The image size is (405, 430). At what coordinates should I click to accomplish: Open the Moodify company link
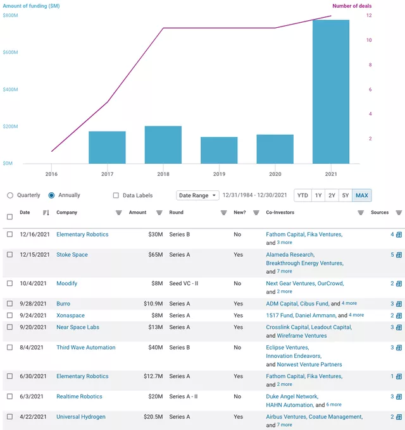[67, 283]
